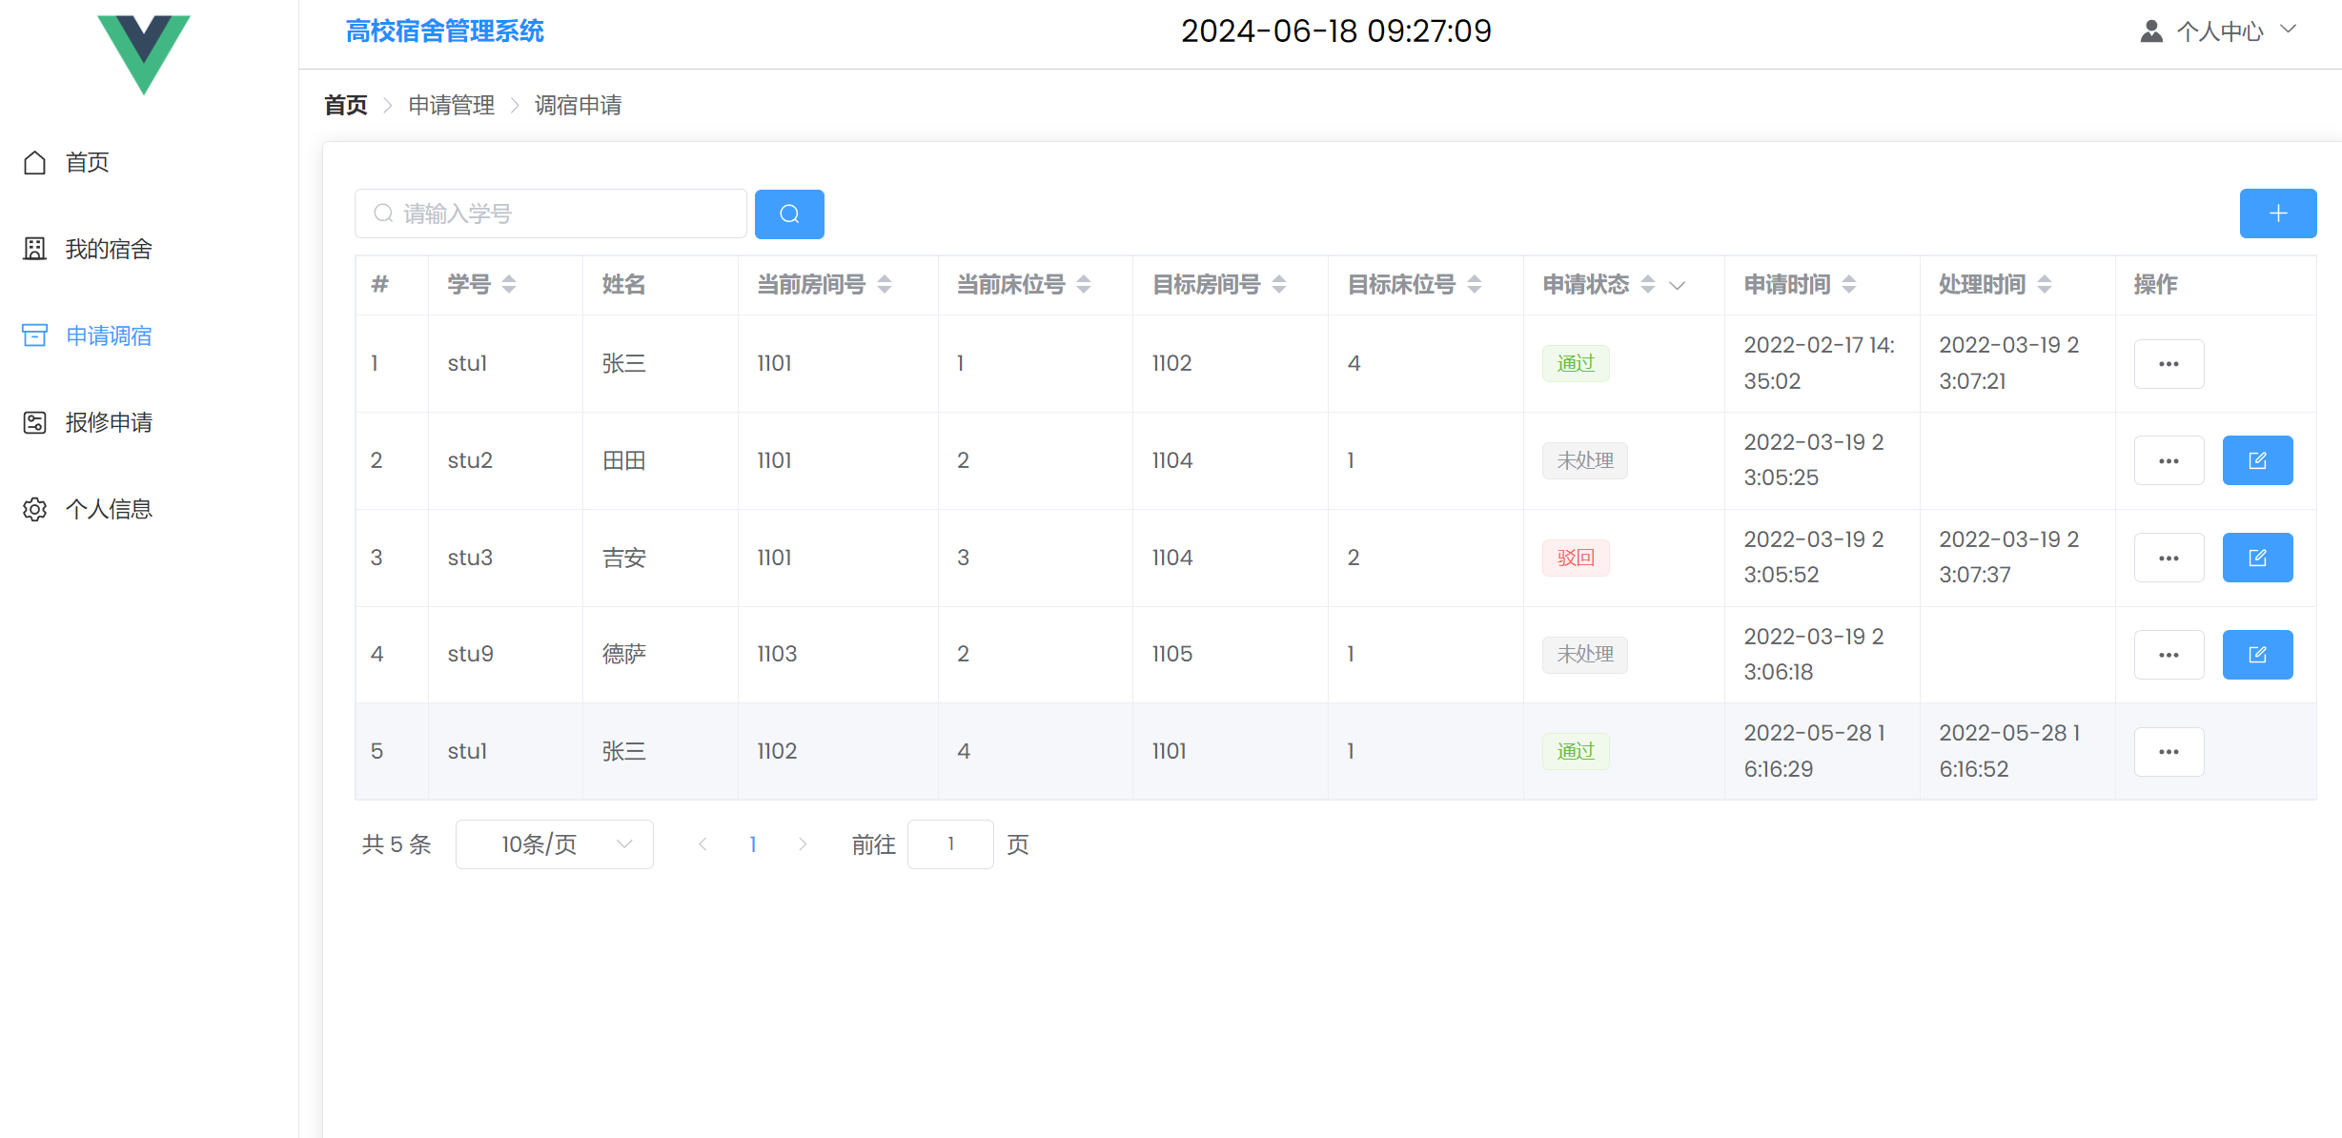Click the blue plus add button

click(x=2277, y=213)
